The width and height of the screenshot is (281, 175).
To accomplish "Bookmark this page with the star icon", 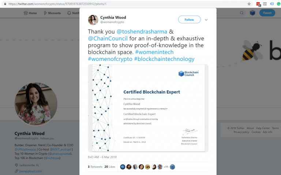I will tap(249, 4).
